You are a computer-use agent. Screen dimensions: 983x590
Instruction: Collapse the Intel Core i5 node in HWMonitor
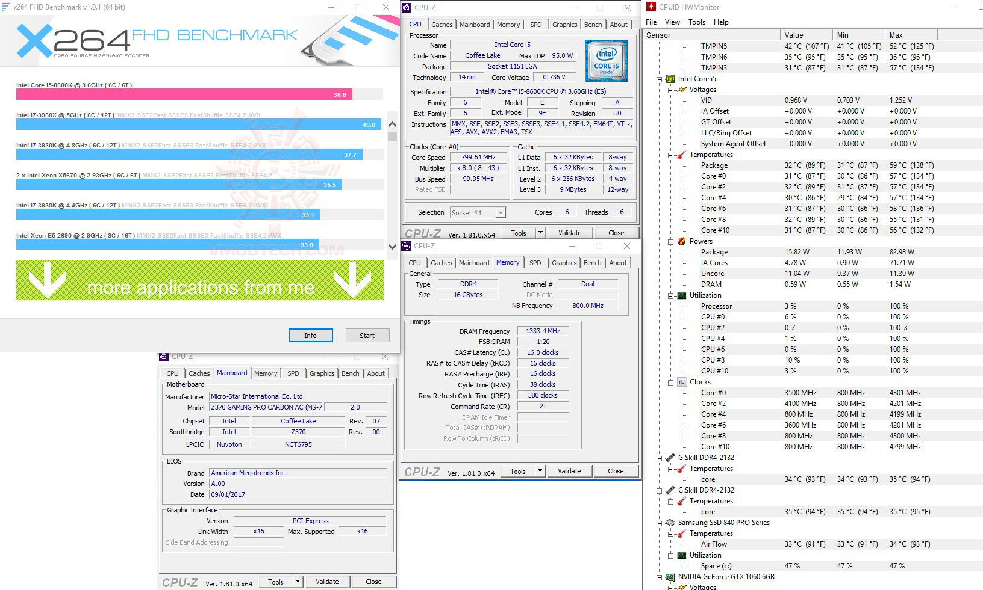coord(660,79)
